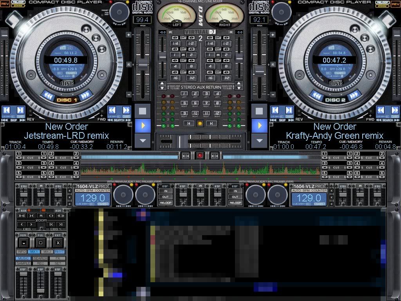Viewport: 401px width, 301px height.
Task: Select the RHYT tab
Action: 60,252
